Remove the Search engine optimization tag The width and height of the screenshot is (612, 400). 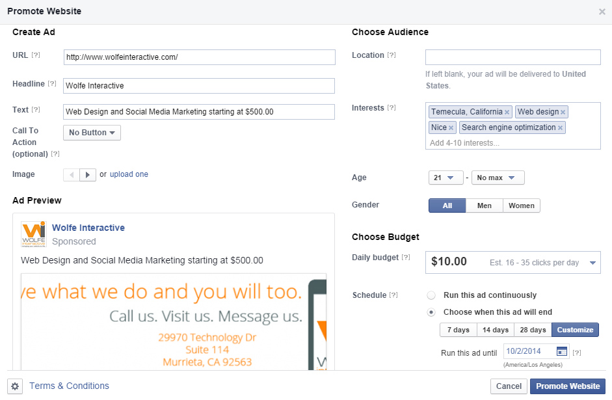pyautogui.click(x=560, y=128)
